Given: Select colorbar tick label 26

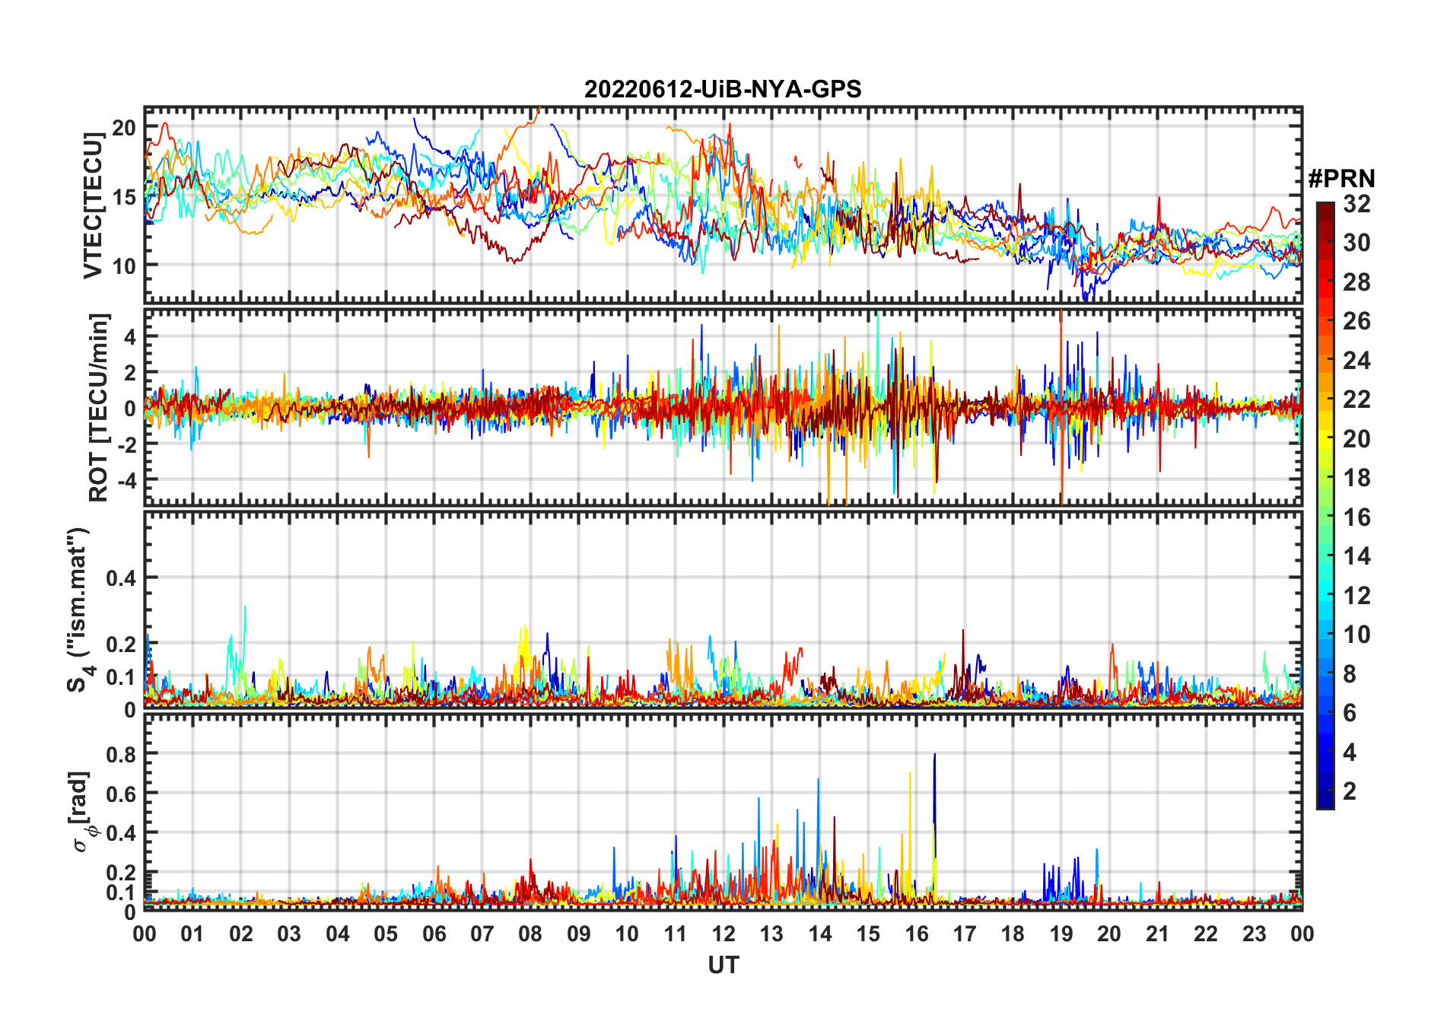Looking at the screenshot, I should click(x=1356, y=321).
